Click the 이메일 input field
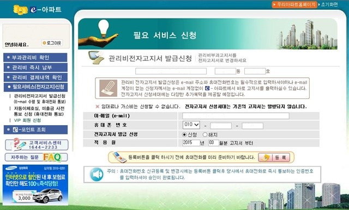 pyautogui.click(x=236, y=116)
